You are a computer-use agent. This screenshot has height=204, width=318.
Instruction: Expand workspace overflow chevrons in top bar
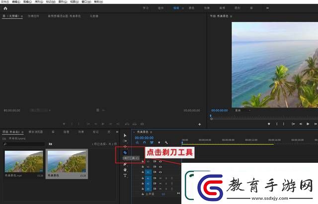(267, 8)
